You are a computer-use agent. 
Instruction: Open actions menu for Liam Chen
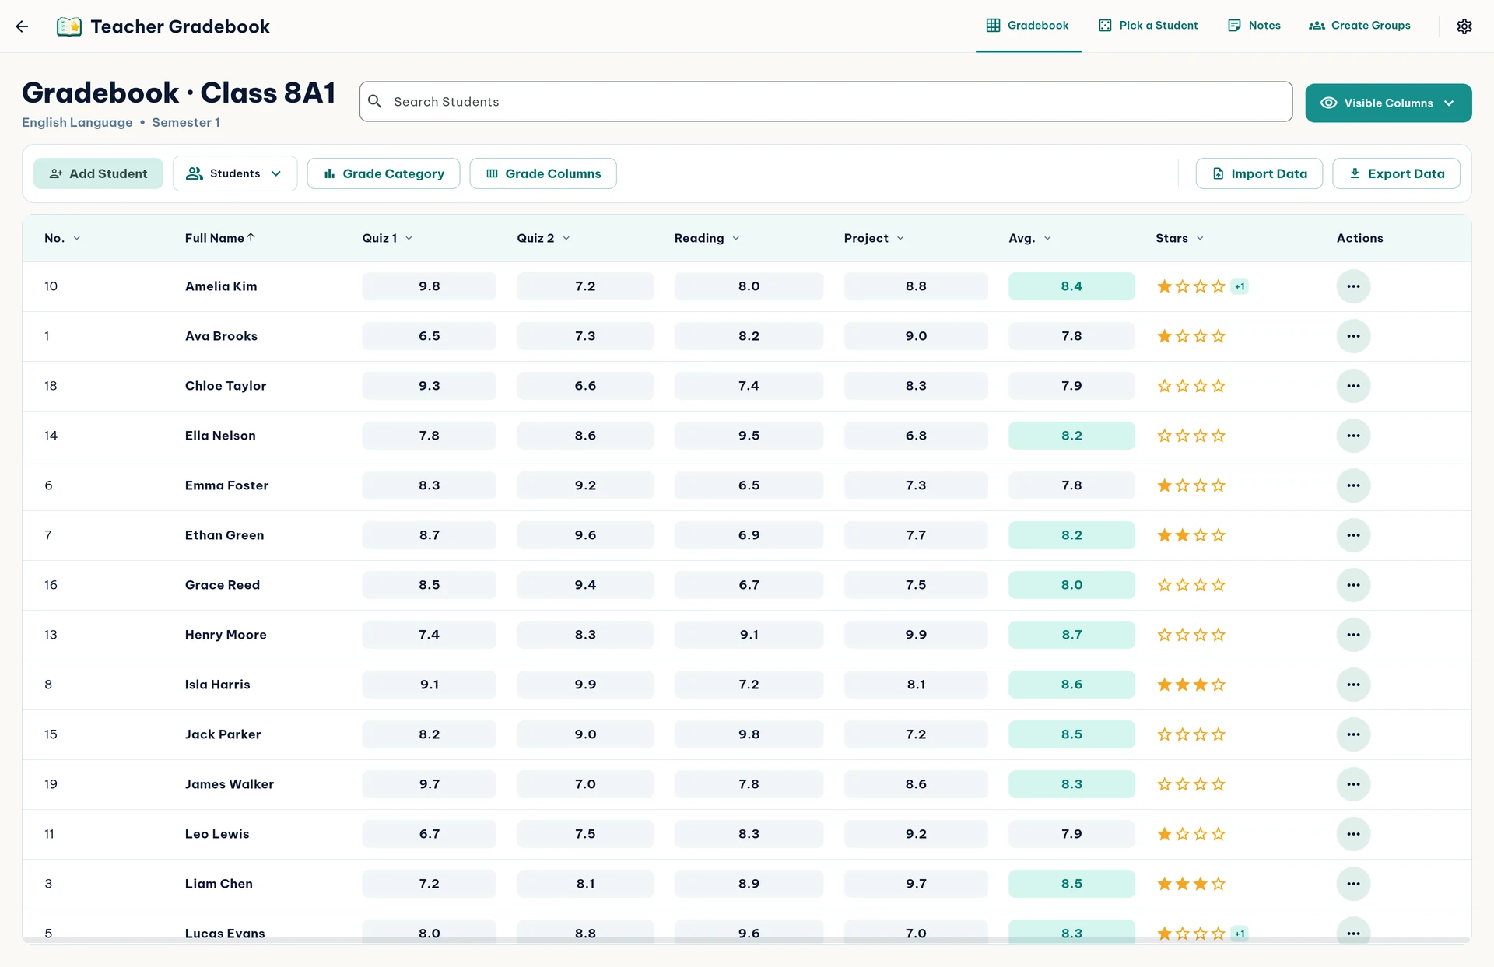click(x=1353, y=884)
